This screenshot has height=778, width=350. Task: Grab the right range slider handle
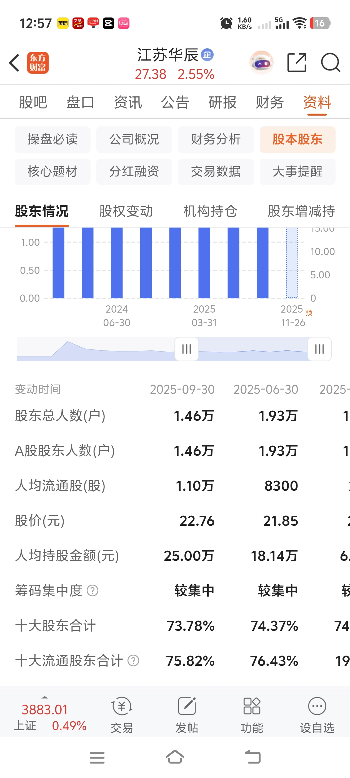319,349
